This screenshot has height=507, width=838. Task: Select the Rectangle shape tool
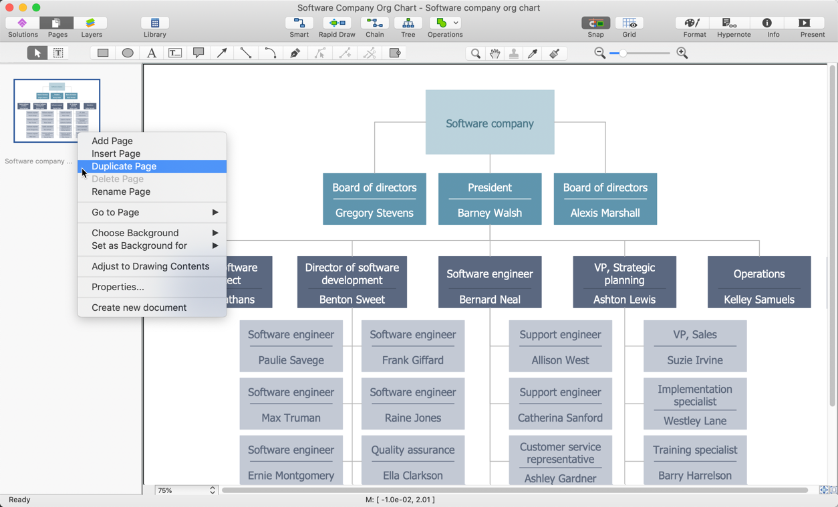(x=103, y=53)
